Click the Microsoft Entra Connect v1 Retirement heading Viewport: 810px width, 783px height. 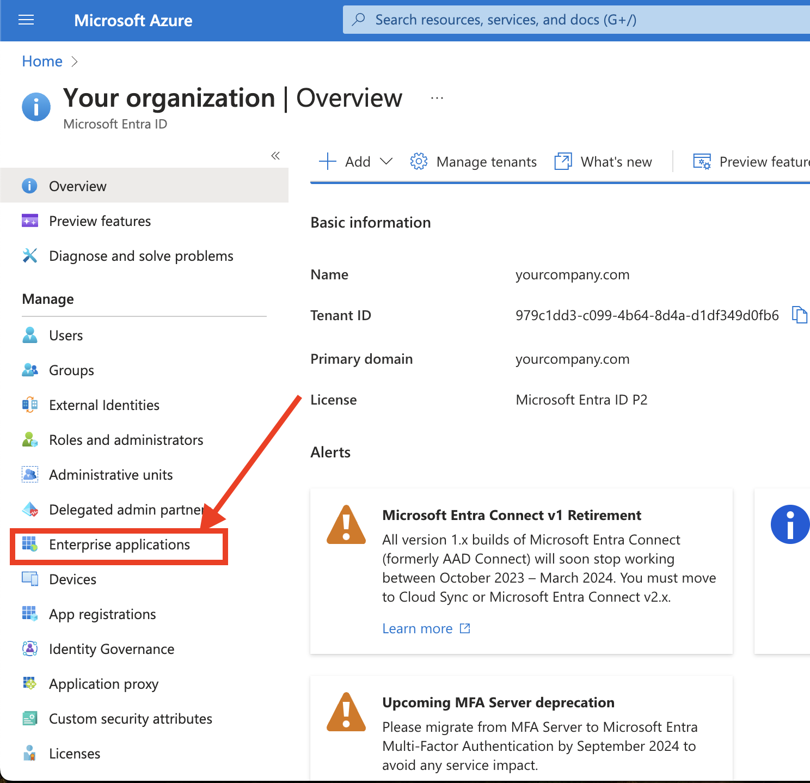tap(512, 515)
